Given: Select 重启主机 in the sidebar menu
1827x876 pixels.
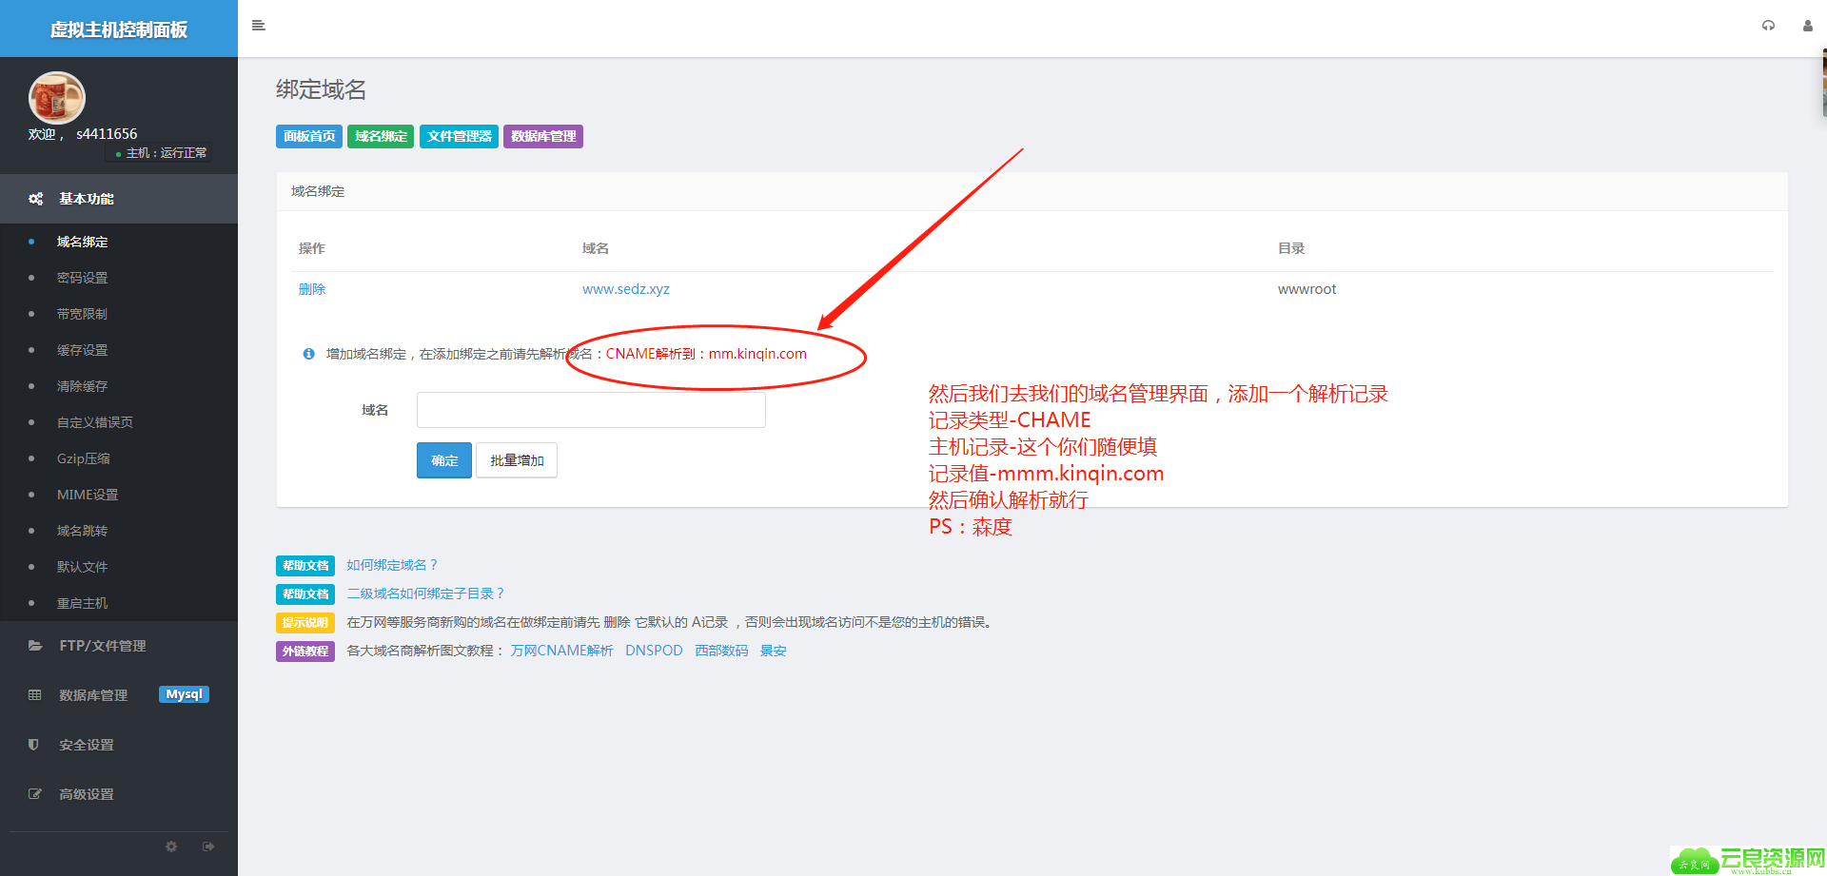Looking at the screenshot, I should [82, 603].
